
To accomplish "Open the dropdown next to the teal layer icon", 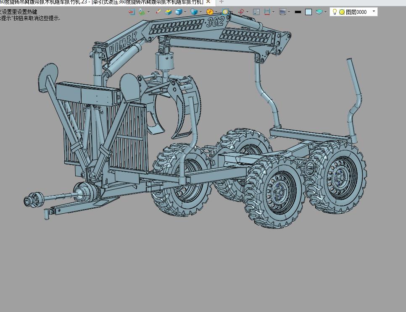I will coord(325,12).
